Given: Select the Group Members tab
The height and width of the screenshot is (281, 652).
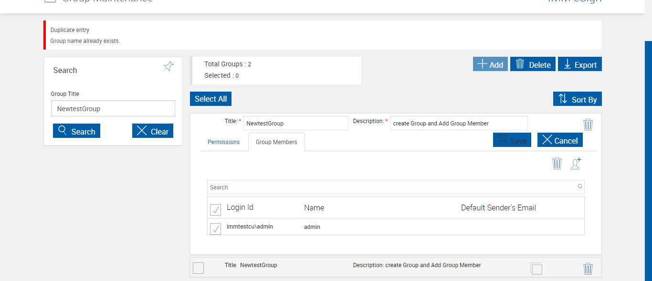Looking at the screenshot, I should tap(276, 142).
